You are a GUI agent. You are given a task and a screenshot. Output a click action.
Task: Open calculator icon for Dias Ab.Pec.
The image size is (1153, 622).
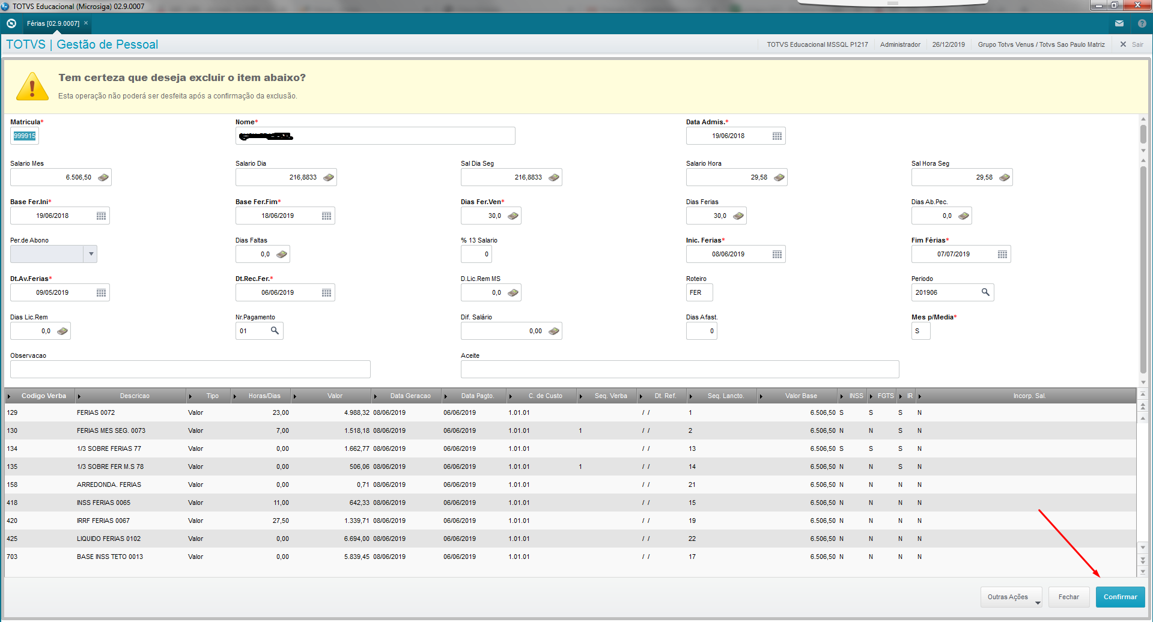coord(964,216)
